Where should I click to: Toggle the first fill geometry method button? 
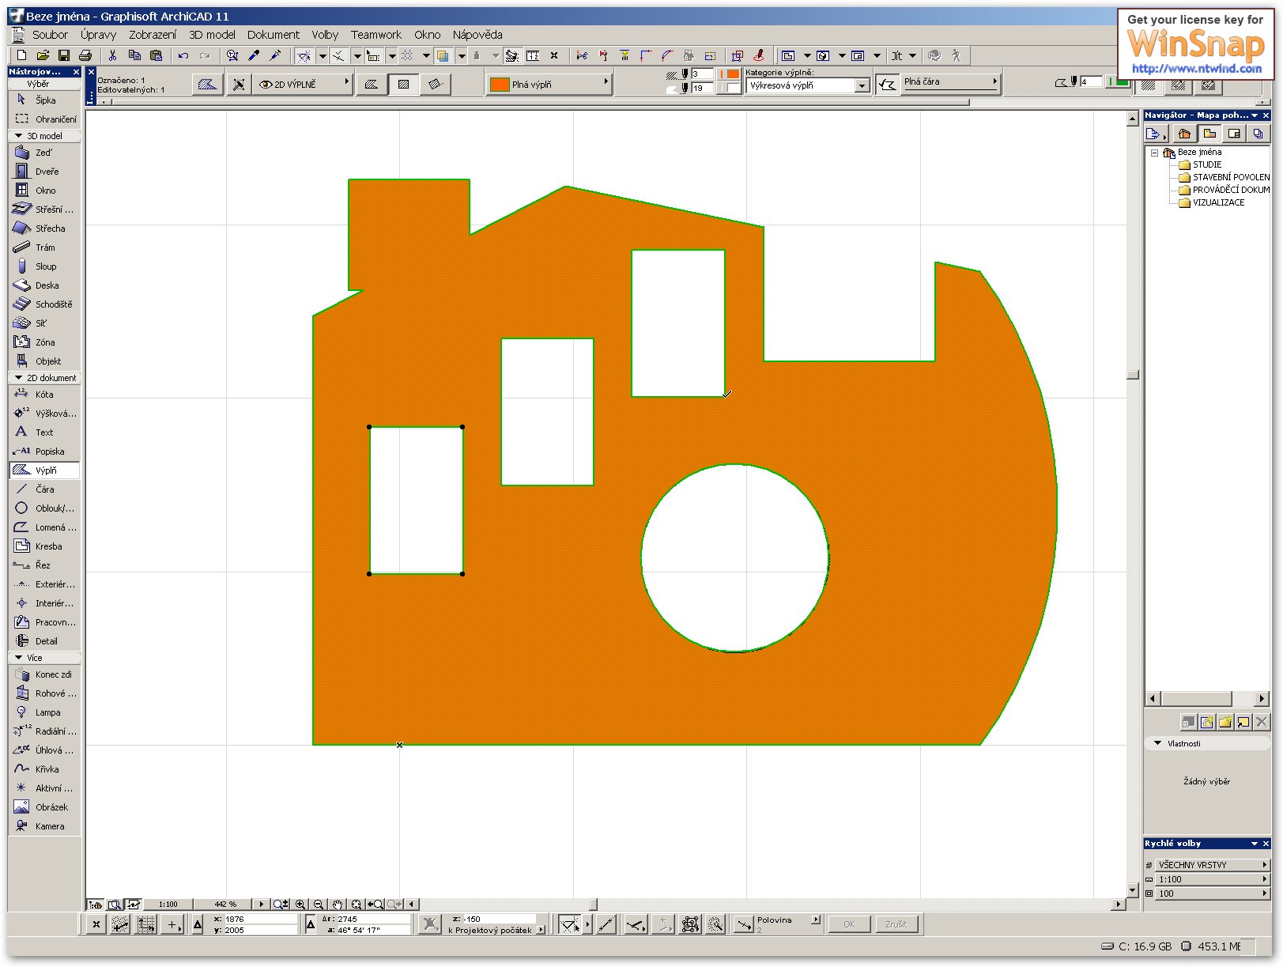pos(372,84)
